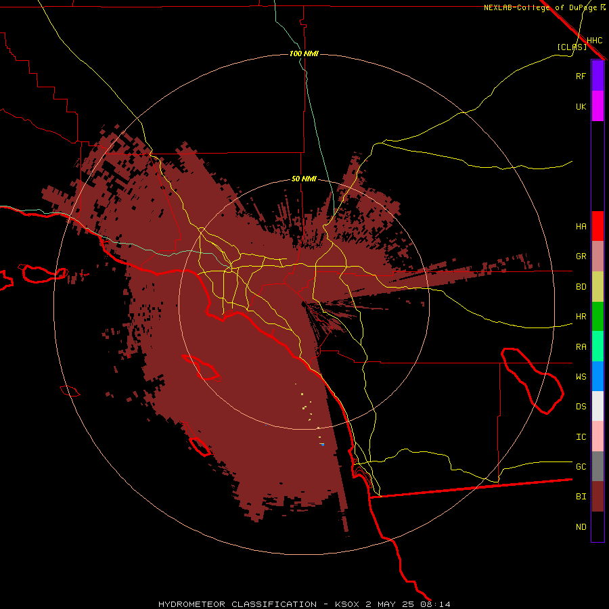Click the WS legend label
The width and height of the screenshot is (609, 609).
tap(581, 376)
